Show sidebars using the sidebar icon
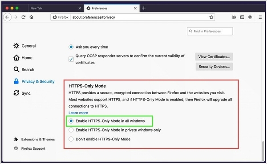Screen dimensions: 267x164 (x=242, y=17)
